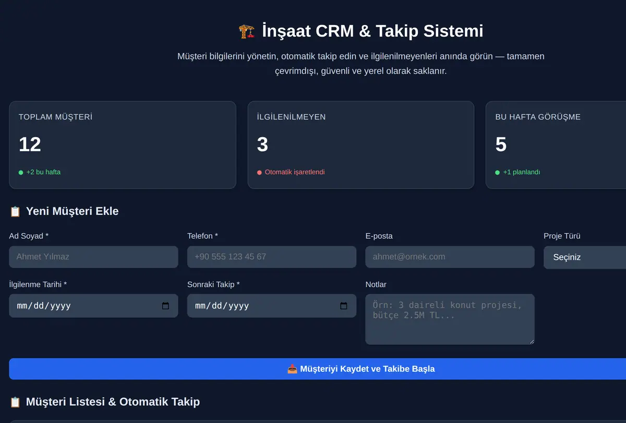The width and height of the screenshot is (626, 423).
Task: Focus the Ad Soyad input field
Action: point(94,257)
